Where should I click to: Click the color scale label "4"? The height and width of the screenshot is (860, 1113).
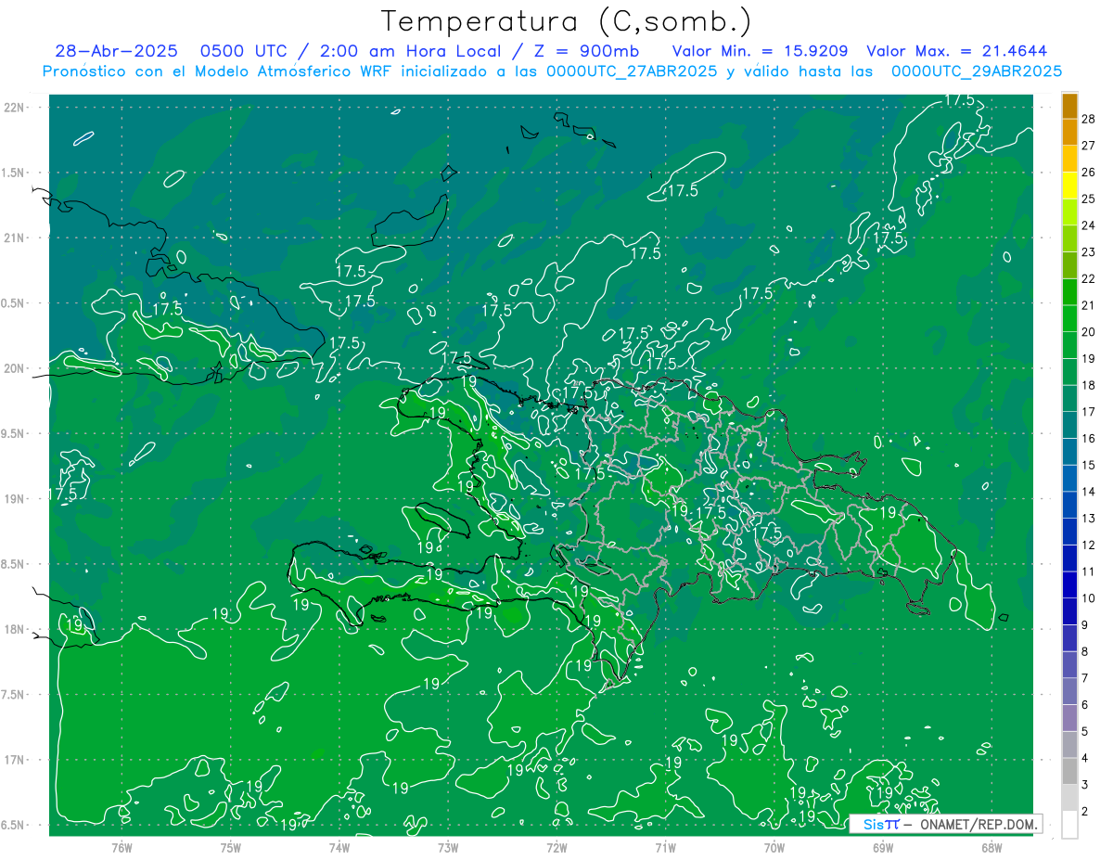pyautogui.click(x=1085, y=758)
